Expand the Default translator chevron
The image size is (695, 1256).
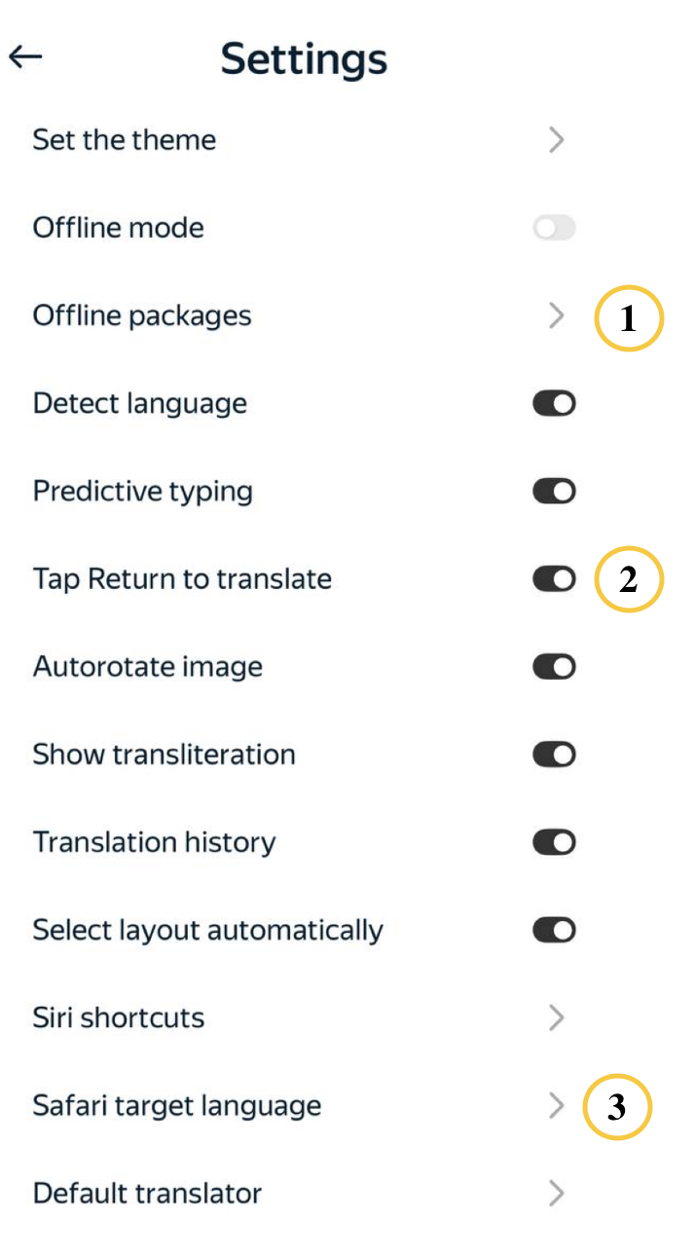click(x=557, y=1193)
